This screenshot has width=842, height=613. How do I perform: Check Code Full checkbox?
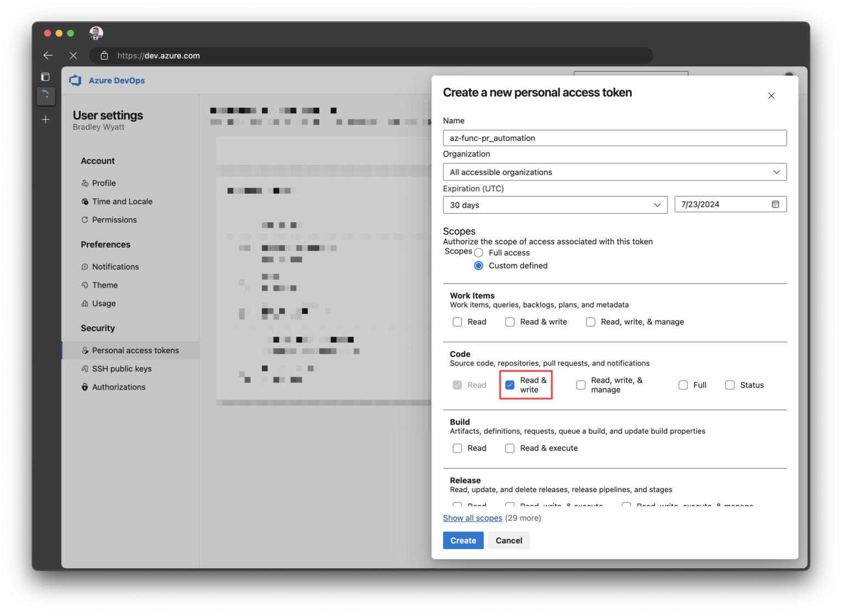[x=683, y=385]
